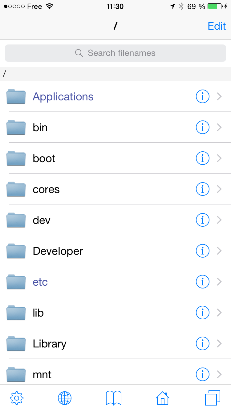Open the mnt folder
This screenshot has width=231, height=412.
tap(42, 375)
